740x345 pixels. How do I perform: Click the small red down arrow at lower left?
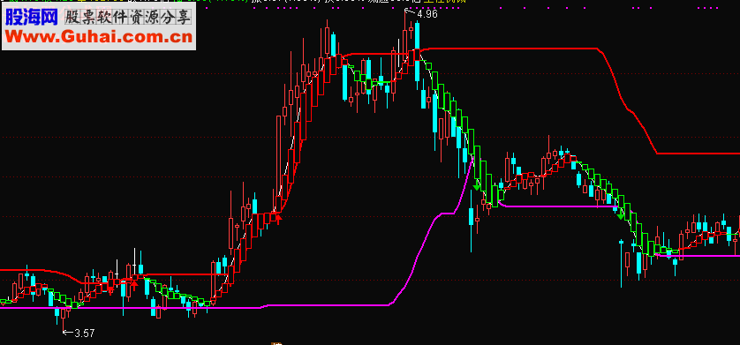coord(110,291)
